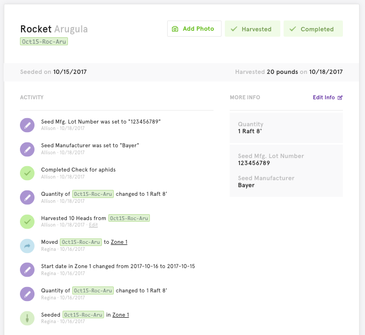Open Zone 1 link in the Moved entry
Screen dimensions: 365x335
[119, 242]
